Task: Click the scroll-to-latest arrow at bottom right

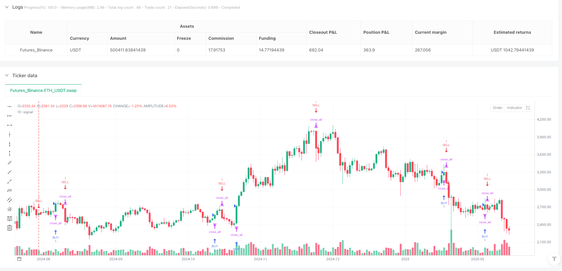Action: (554, 259)
